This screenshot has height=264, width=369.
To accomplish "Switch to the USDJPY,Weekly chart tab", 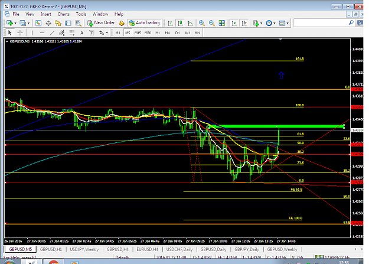I will (x=84, y=249).
